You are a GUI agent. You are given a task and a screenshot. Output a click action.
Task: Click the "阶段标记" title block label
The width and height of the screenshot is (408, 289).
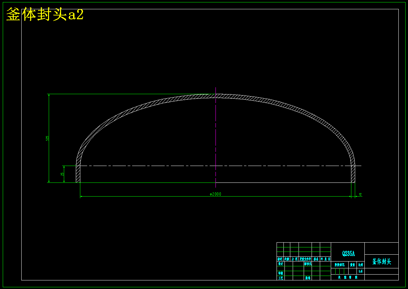340,265
